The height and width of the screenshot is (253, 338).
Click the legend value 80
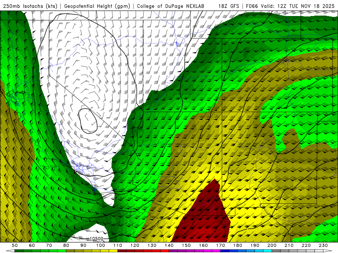tap(66, 245)
